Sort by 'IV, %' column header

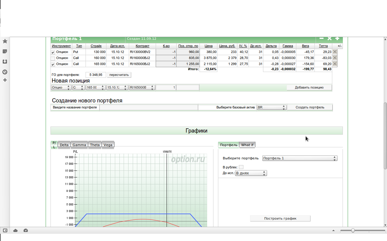tap(243, 46)
